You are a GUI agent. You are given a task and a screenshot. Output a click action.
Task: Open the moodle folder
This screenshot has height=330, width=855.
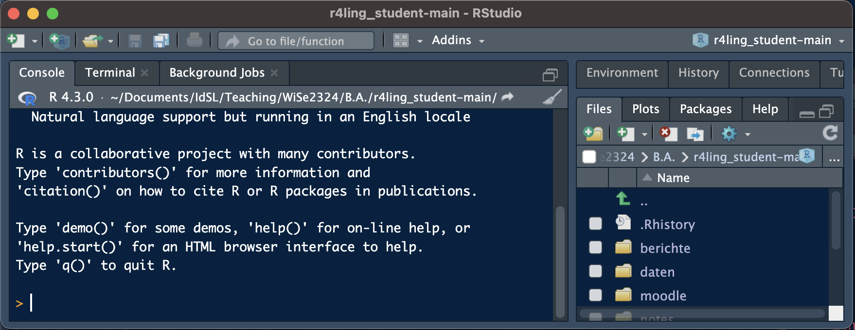click(x=663, y=296)
